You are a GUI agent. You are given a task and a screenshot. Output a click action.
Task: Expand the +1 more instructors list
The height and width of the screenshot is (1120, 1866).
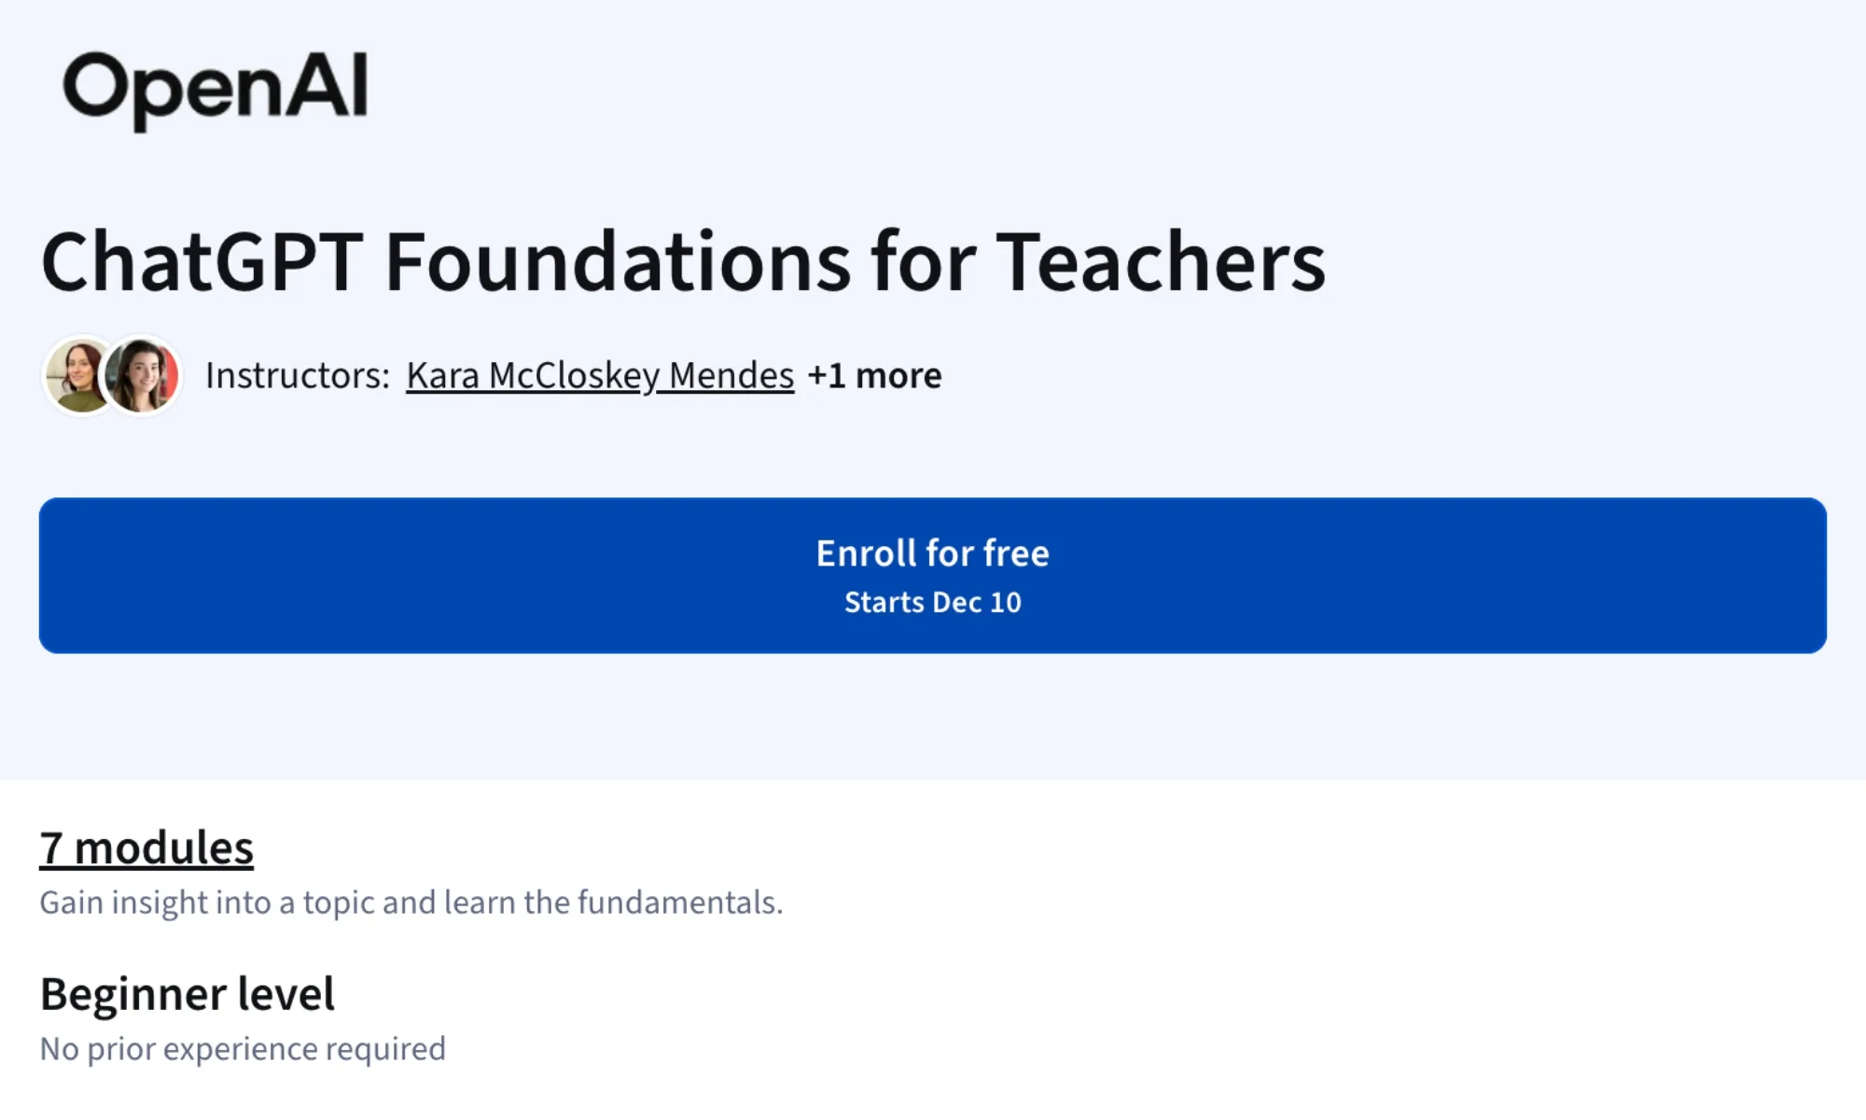tap(875, 375)
